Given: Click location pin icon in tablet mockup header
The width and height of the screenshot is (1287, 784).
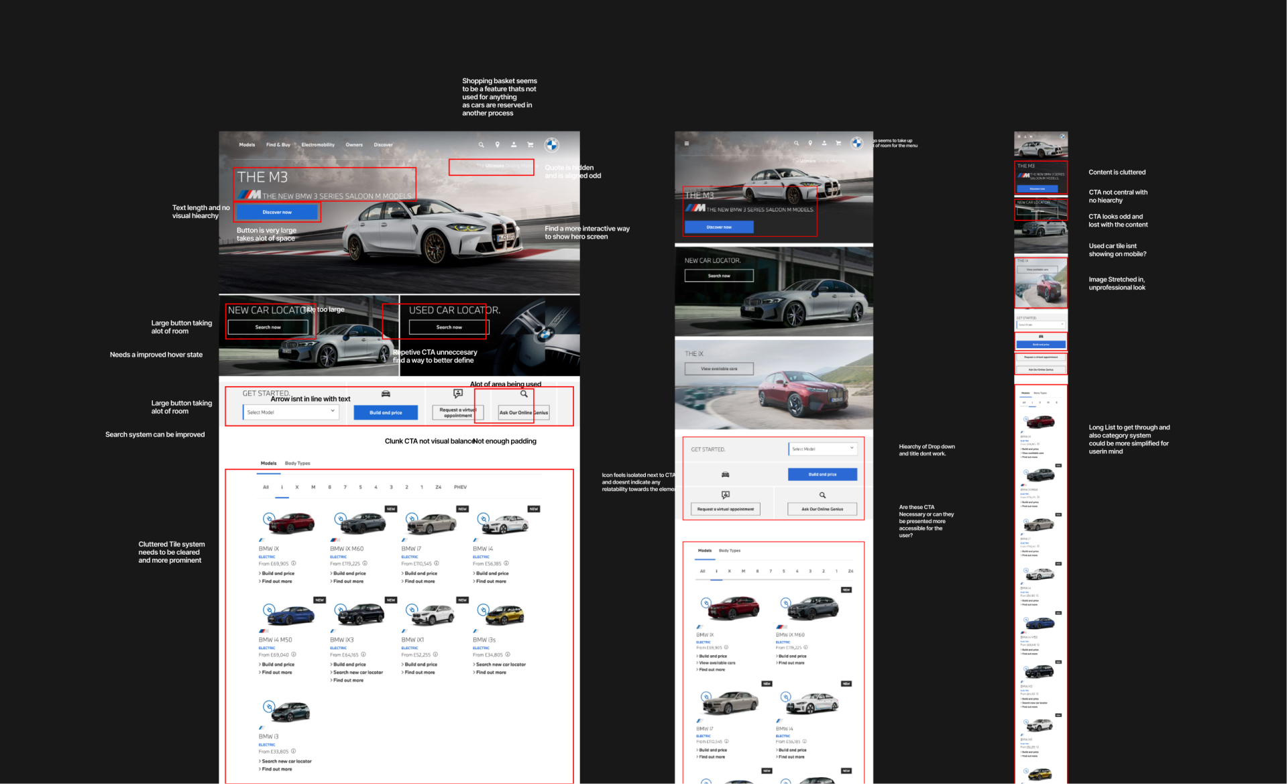Looking at the screenshot, I should pos(810,143).
